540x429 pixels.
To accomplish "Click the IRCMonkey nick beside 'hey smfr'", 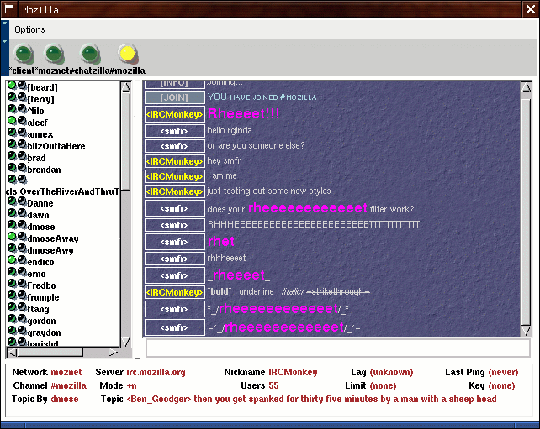I will [x=175, y=161].
